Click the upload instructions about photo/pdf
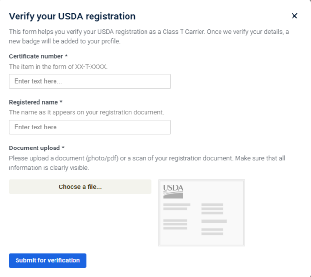311x277 pixels. 145,163
